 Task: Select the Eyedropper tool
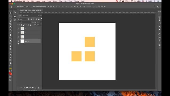(10, 27)
